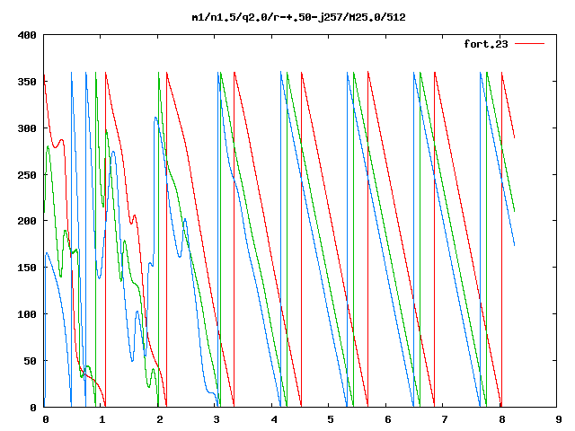Select y-axis label 350
The height and width of the screenshot is (431, 575).
pos(27,82)
